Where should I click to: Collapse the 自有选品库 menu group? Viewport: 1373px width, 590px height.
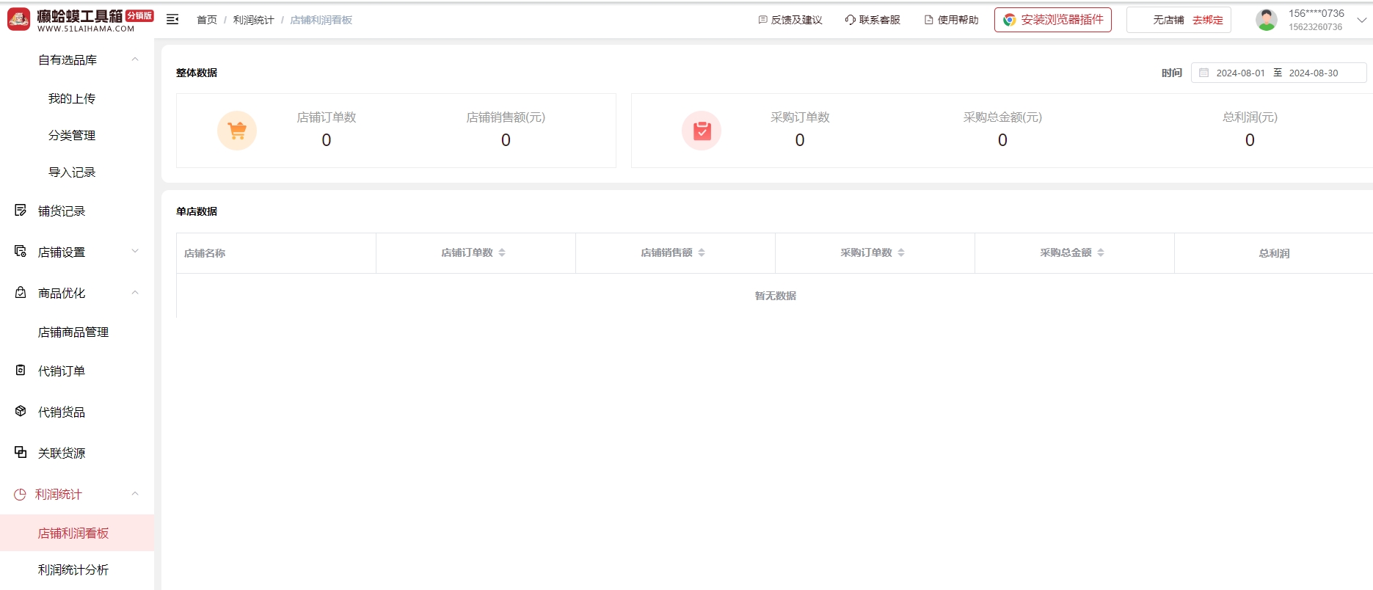coord(135,59)
